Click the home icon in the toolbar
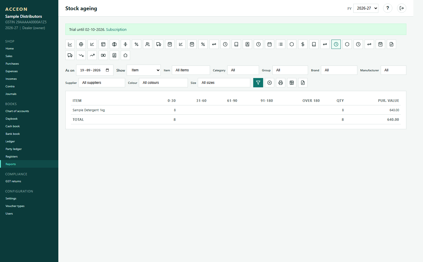The height and width of the screenshot is (262, 423). pyautogui.click(x=125, y=55)
